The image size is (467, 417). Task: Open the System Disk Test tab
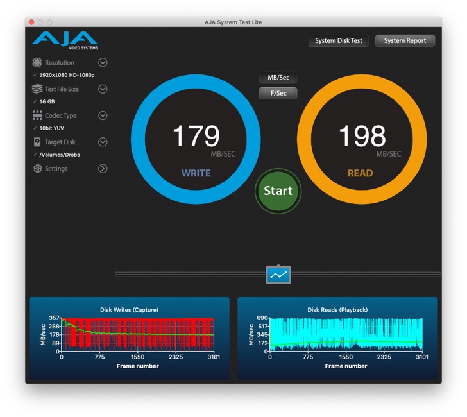[339, 41]
